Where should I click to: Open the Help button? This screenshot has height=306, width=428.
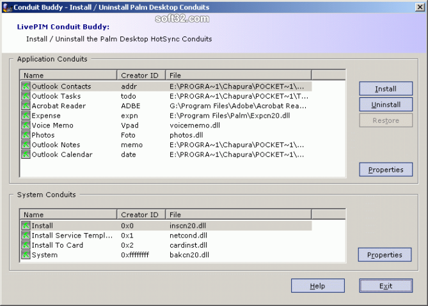point(318,286)
